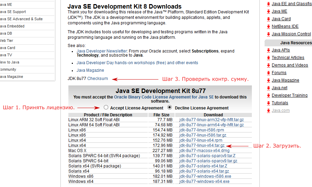Screen dimensions: 312x187
Task: Click red icon beside right sidebar Java Magazine
Action: click(x=268, y=81)
